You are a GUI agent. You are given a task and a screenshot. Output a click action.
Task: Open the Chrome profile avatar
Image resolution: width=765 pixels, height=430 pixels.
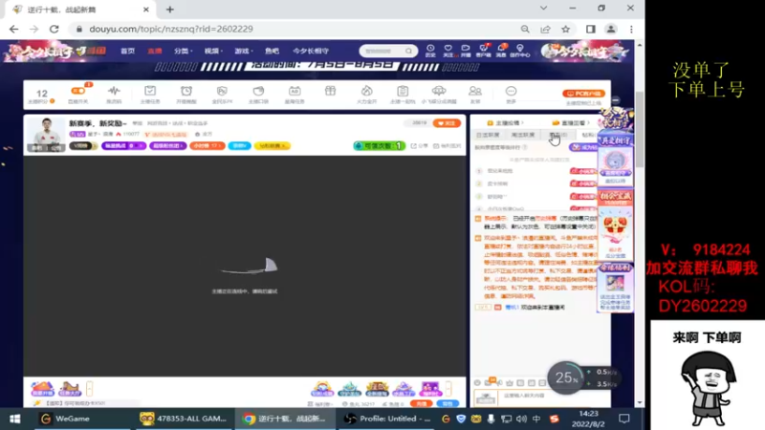click(x=611, y=30)
